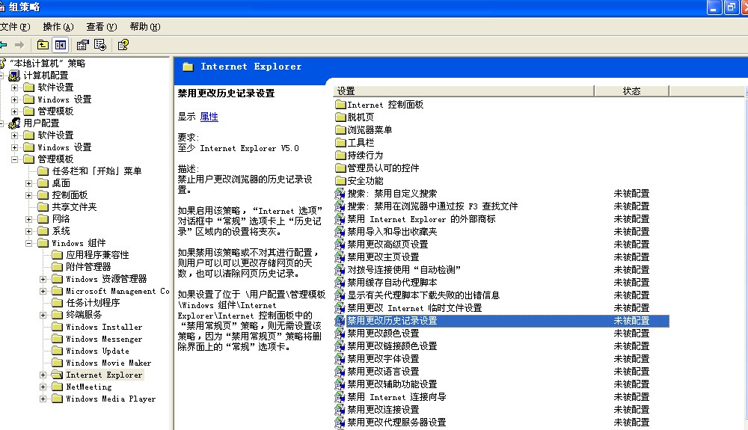This screenshot has height=430, width=748.
Task: Expand the NetMeeting tree node
Action: point(43,387)
